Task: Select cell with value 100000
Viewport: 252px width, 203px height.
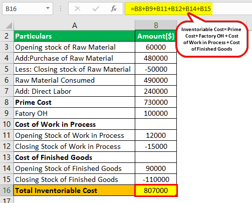Action: point(156,113)
